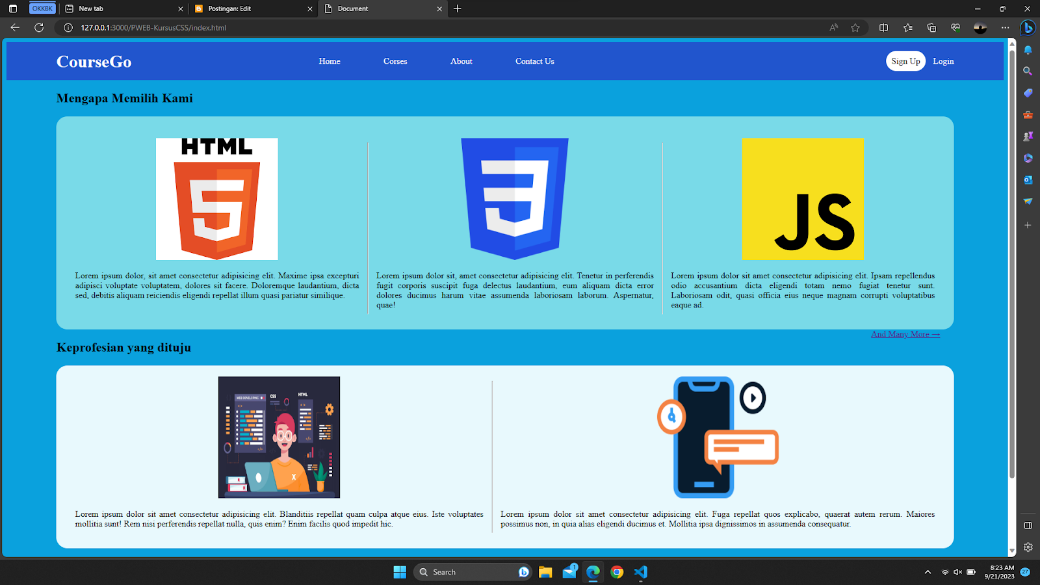Open Visual Studio Code from taskbar
This screenshot has width=1040, height=585.
[x=641, y=572]
